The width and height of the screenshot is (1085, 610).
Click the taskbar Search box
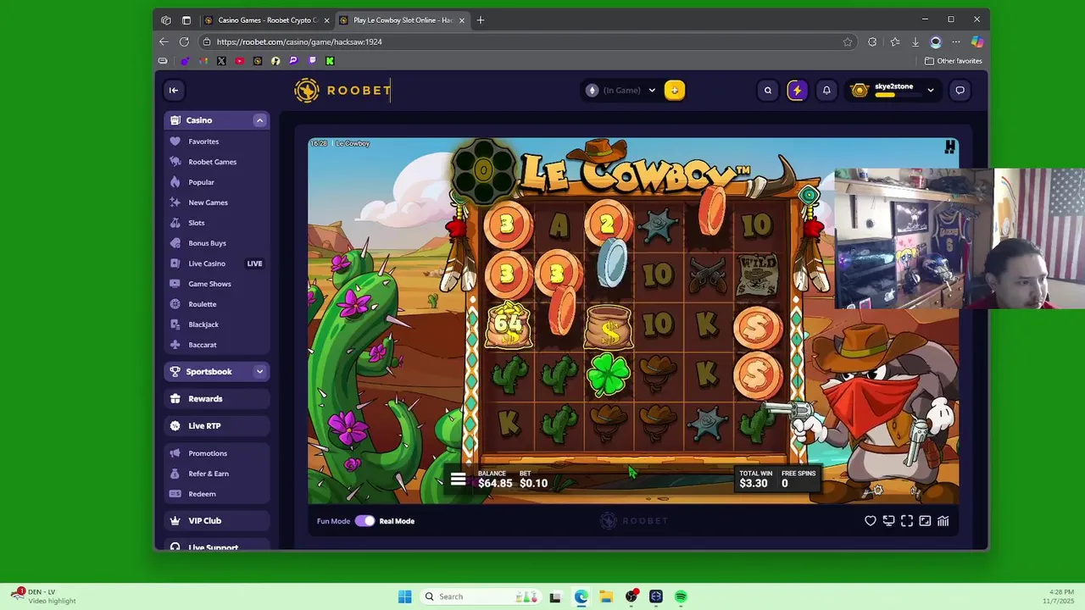coord(479,596)
